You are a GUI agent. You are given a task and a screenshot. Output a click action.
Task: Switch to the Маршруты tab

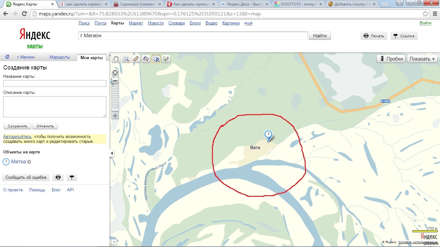click(60, 57)
